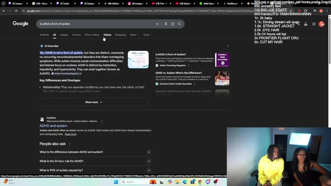Image resolution: width=331 pixels, height=186 pixels.
Task: Click Cleveland Clinic article thumbnail
Action: click(x=222, y=78)
